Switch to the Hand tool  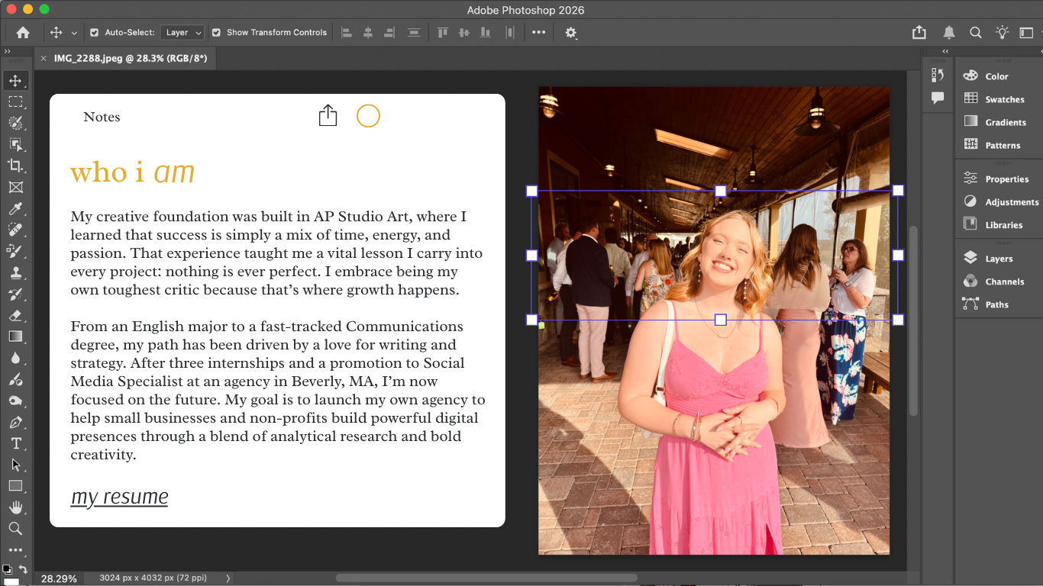15,507
